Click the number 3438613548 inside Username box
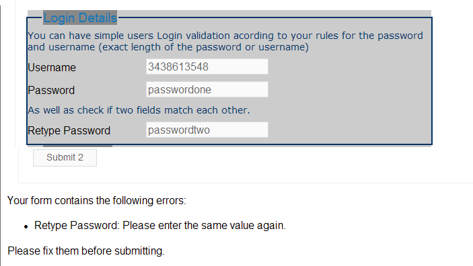 178,67
